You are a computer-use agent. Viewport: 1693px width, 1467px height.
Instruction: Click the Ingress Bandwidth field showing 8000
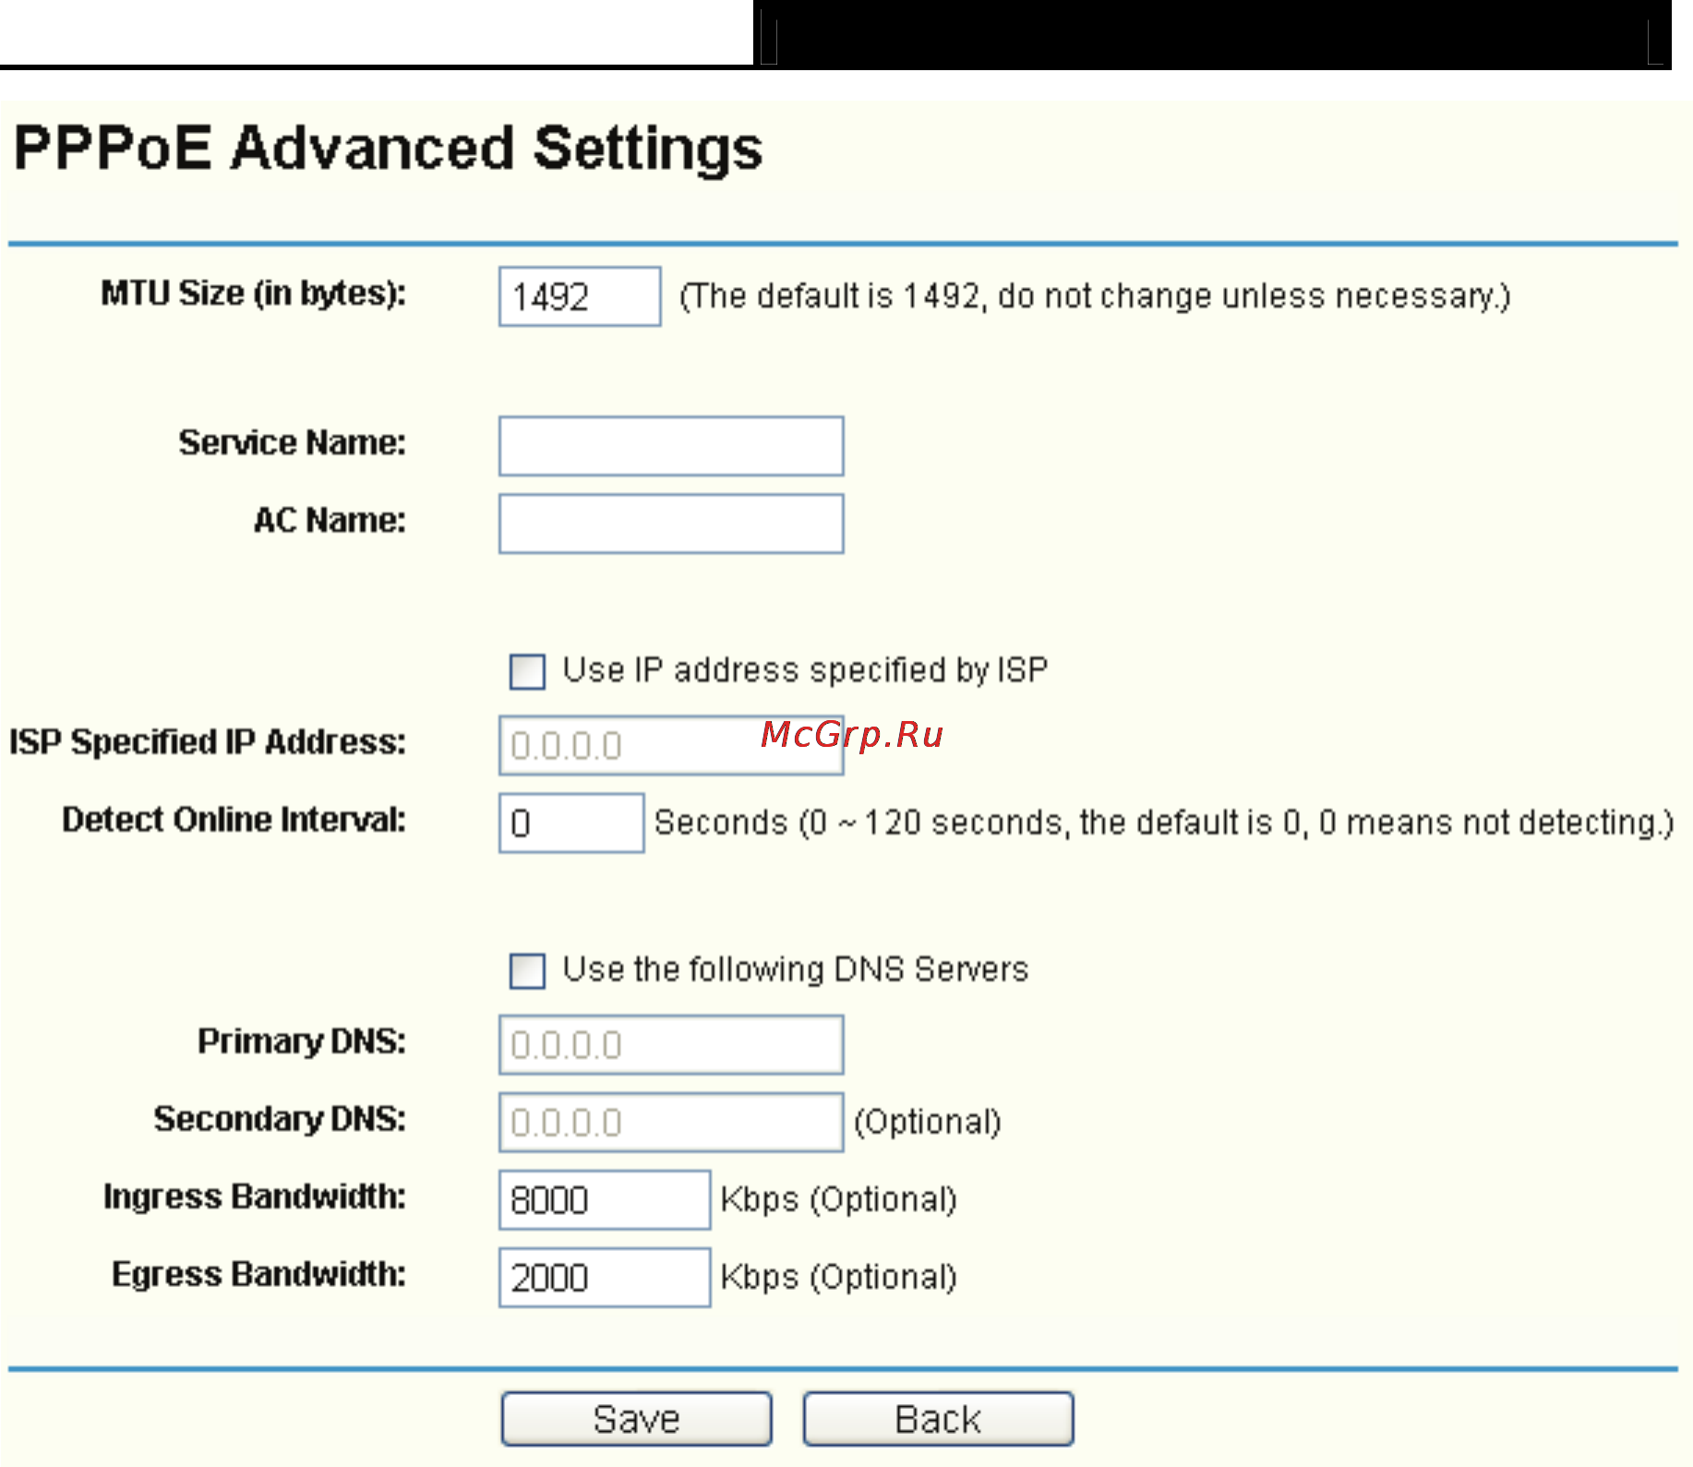[x=605, y=1199]
